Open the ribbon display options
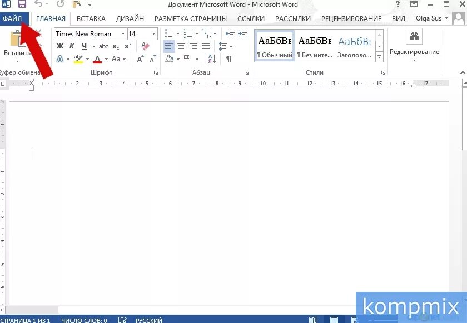Viewport: 467px width, 323px height. click(x=414, y=4)
